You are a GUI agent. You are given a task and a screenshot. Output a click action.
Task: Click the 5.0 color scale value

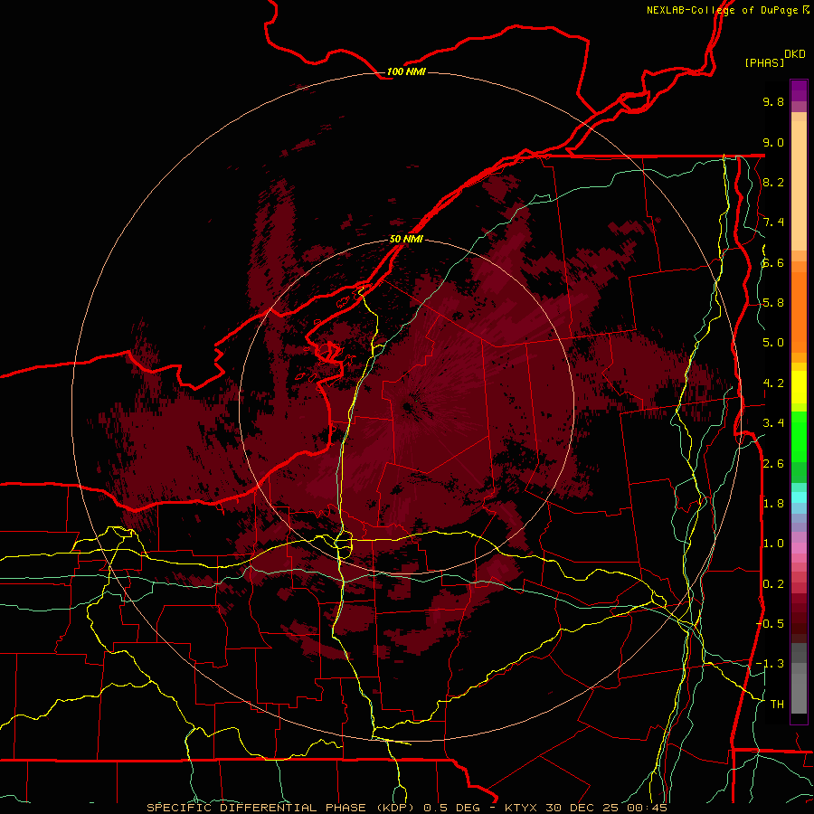pyautogui.click(x=773, y=343)
